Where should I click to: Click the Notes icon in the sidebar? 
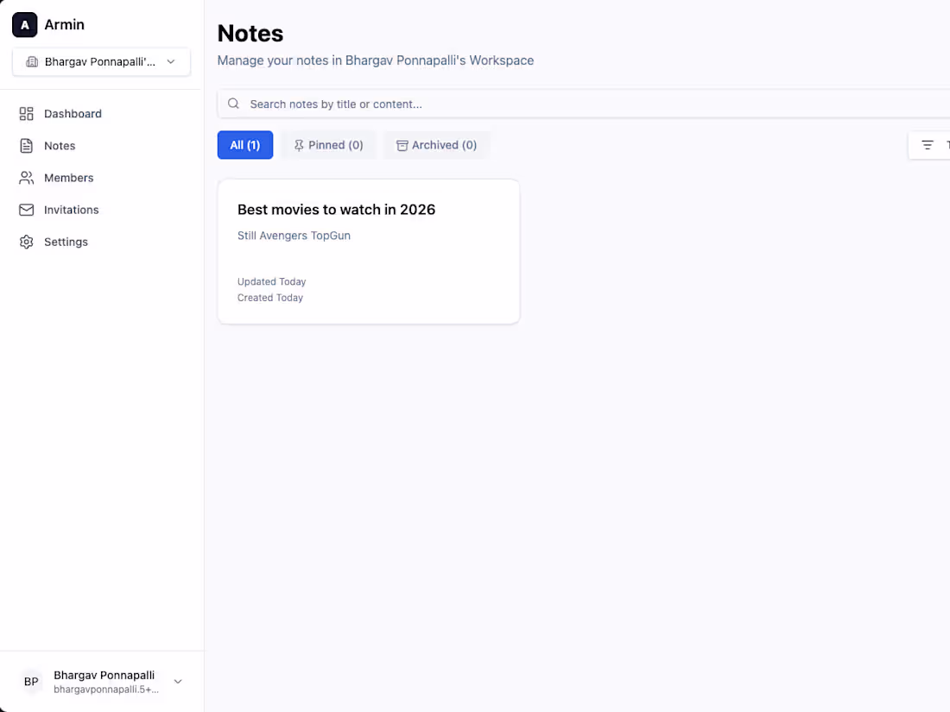(27, 145)
